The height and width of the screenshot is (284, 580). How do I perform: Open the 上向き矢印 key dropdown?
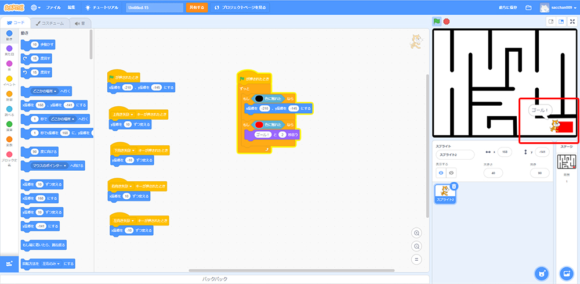pos(123,114)
